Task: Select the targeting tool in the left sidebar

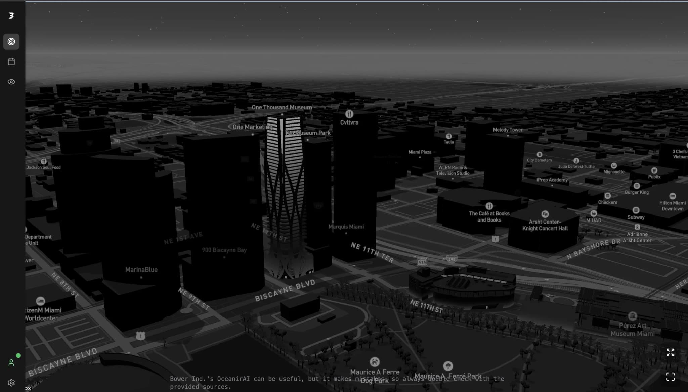Action: click(11, 42)
